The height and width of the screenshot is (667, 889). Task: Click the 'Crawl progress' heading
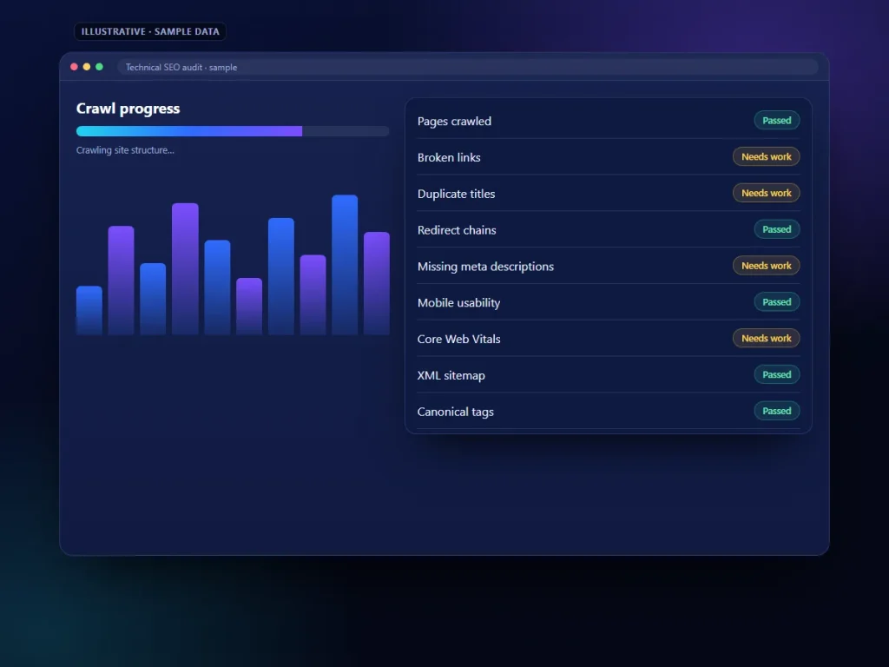[x=128, y=109]
